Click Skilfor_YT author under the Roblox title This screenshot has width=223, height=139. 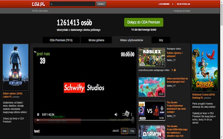click(x=171, y=60)
